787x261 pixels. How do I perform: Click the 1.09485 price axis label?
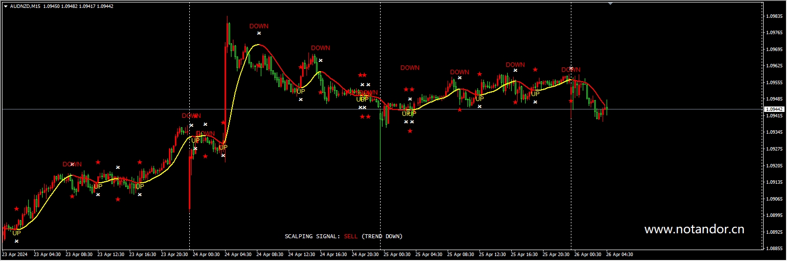point(774,99)
